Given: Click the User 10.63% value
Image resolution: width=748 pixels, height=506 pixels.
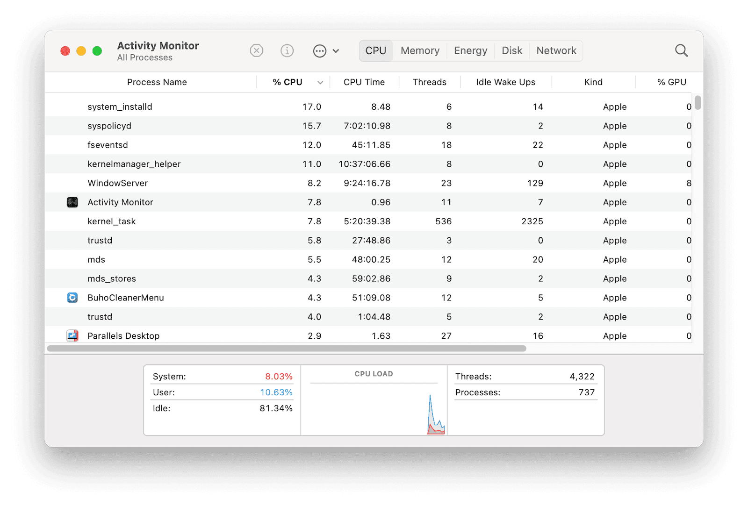Looking at the screenshot, I should pos(276,392).
